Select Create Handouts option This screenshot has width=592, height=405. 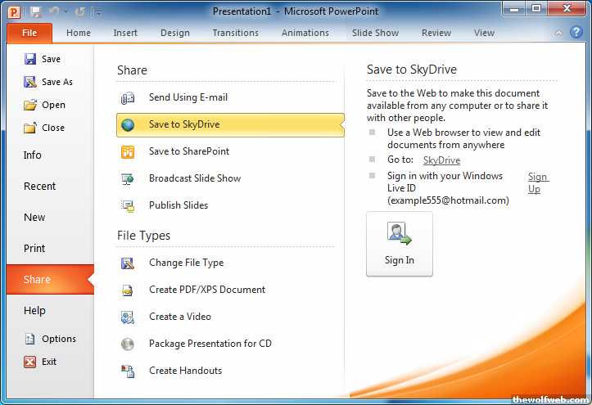tap(185, 371)
